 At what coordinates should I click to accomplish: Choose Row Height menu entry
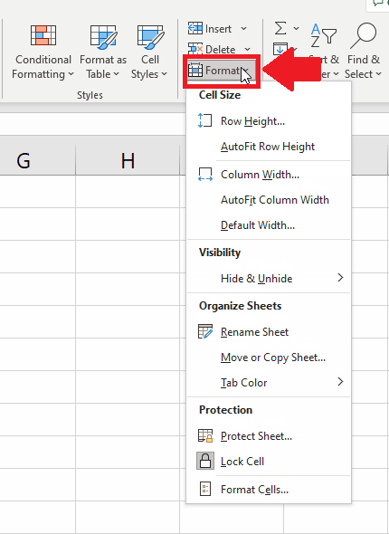[x=252, y=121]
